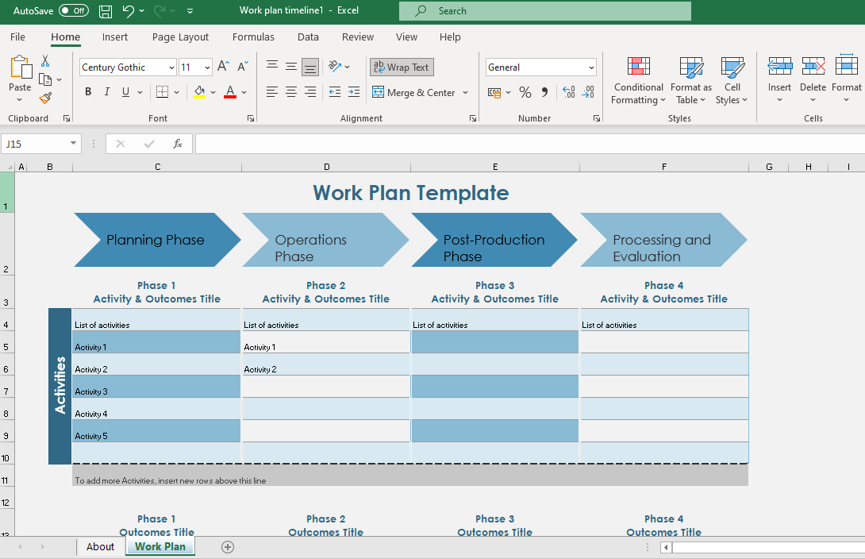The image size is (865, 559).
Task: Open the Font settings dialog launcher
Action: tap(251, 118)
